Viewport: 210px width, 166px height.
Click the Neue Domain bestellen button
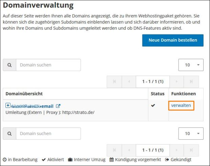(173, 40)
